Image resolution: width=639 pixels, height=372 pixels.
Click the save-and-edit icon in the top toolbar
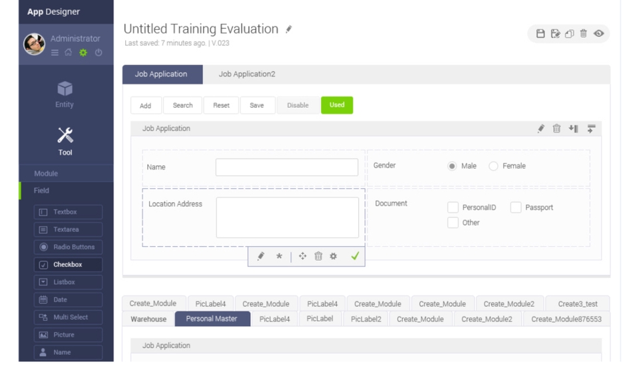point(555,33)
